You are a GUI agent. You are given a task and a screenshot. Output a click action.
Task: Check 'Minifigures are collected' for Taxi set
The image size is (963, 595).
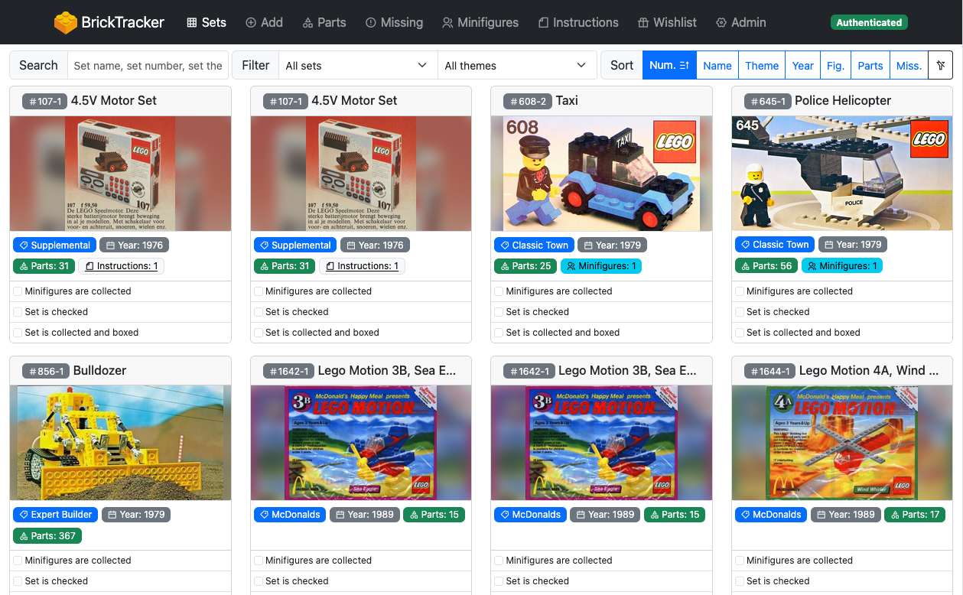tap(499, 291)
